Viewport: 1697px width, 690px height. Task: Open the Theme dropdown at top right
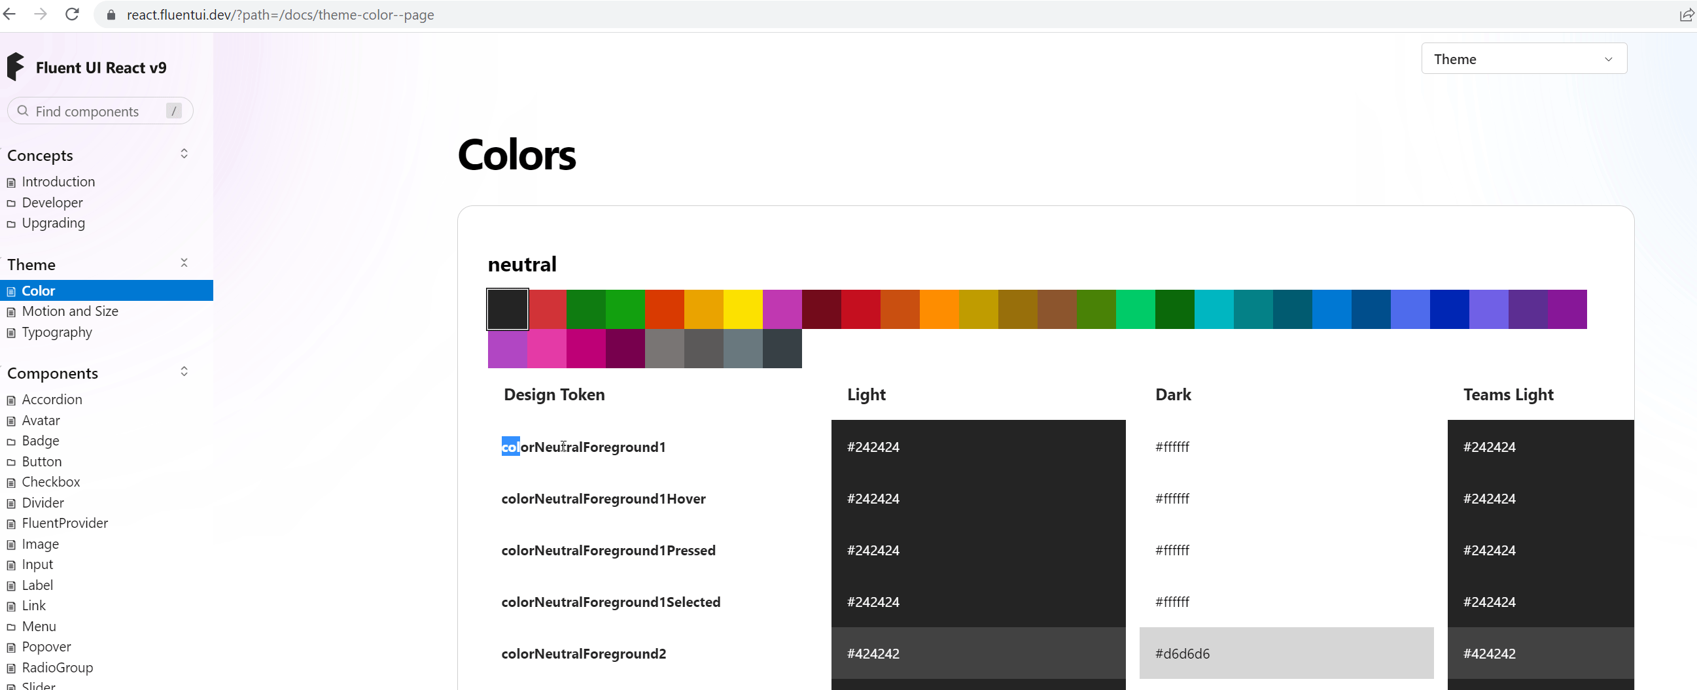pos(1524,59)
